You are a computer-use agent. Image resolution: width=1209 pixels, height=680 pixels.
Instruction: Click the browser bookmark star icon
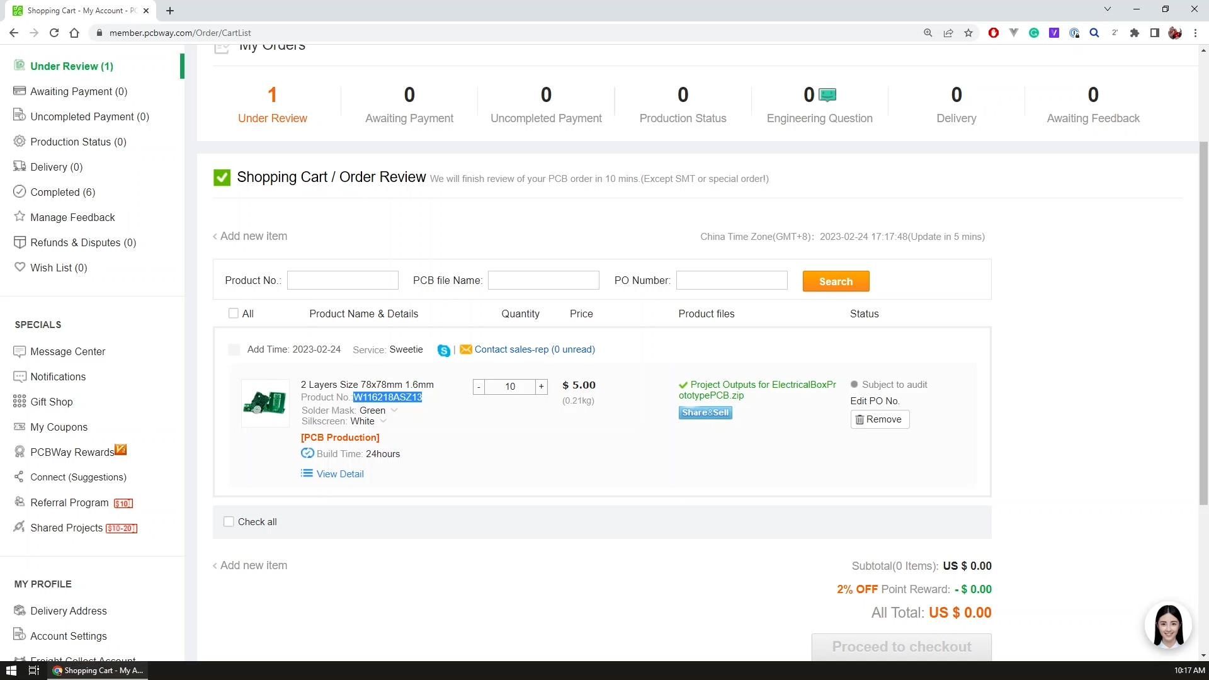[968, 33]
